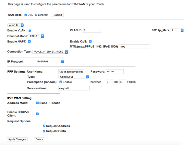Click the Delete button

tap(39, 139)
